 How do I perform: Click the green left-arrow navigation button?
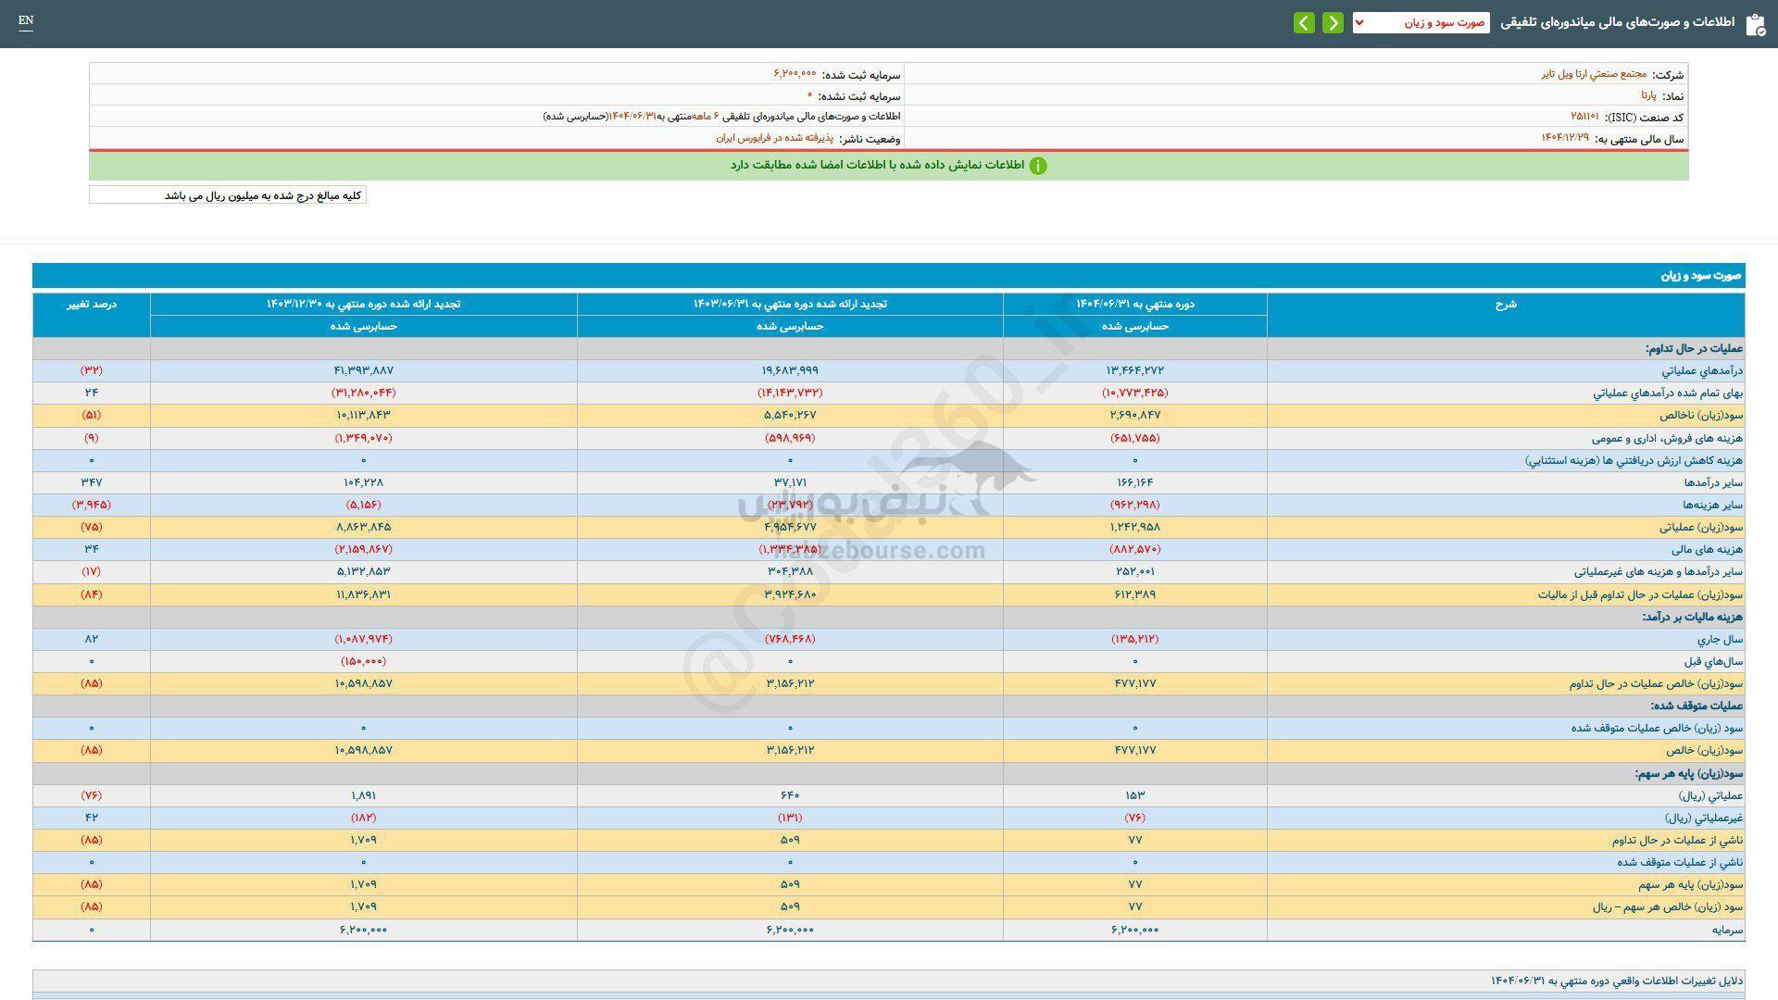coord(1304,23)
